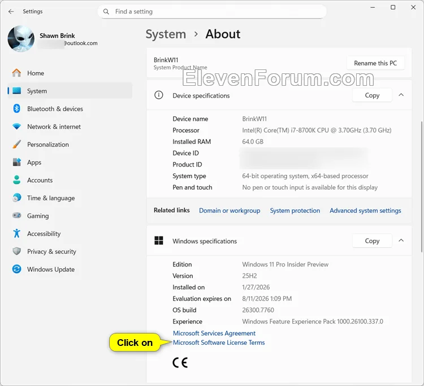Maximize the Settings window

pyautogui.click(x=393, y=7)
